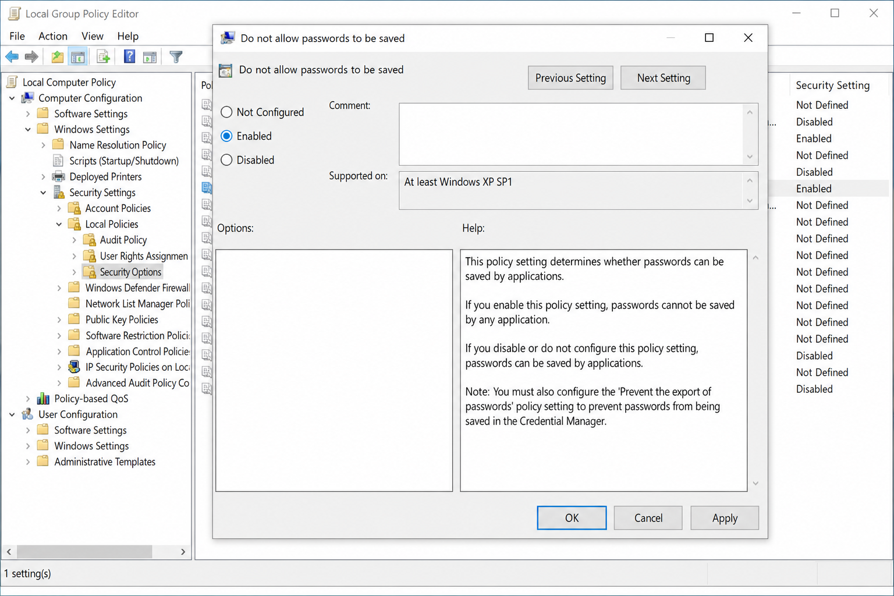Click the blue Back arrow in toolbar
Screen dimensions: 894x596
click(12, 56)
